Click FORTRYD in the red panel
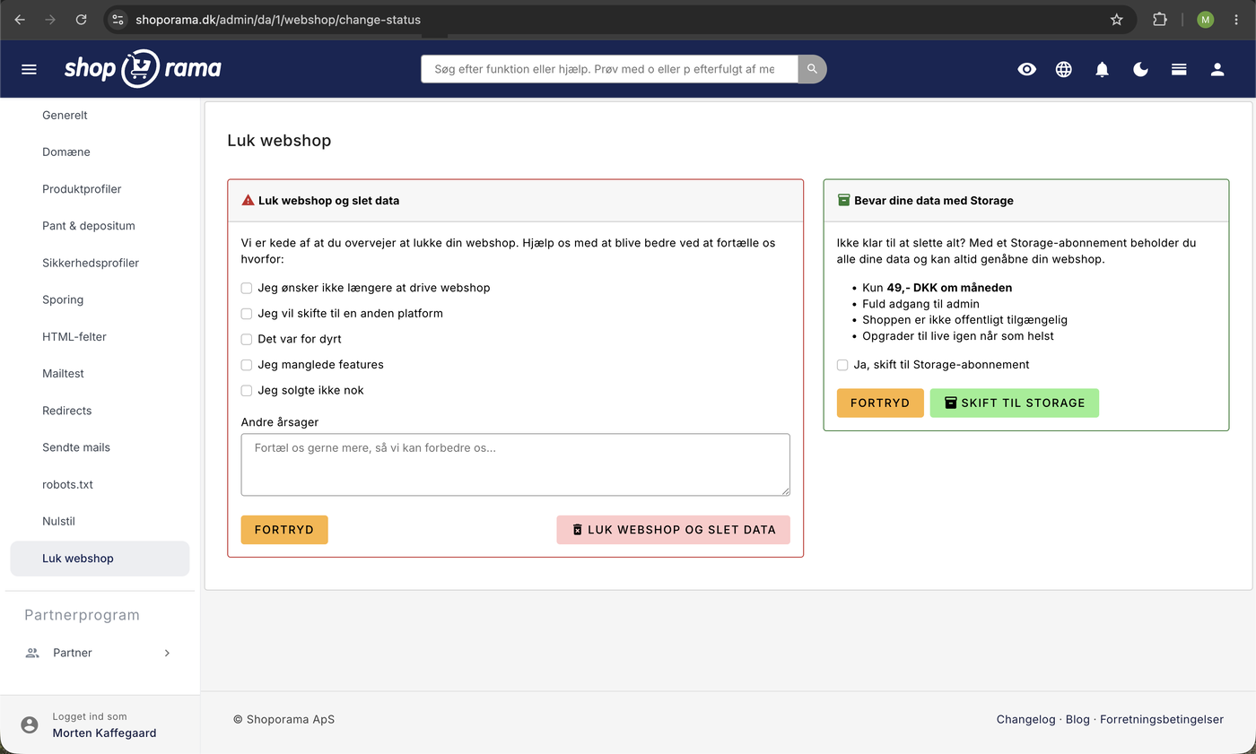1256x754 pixels. [x=284, y=530]
